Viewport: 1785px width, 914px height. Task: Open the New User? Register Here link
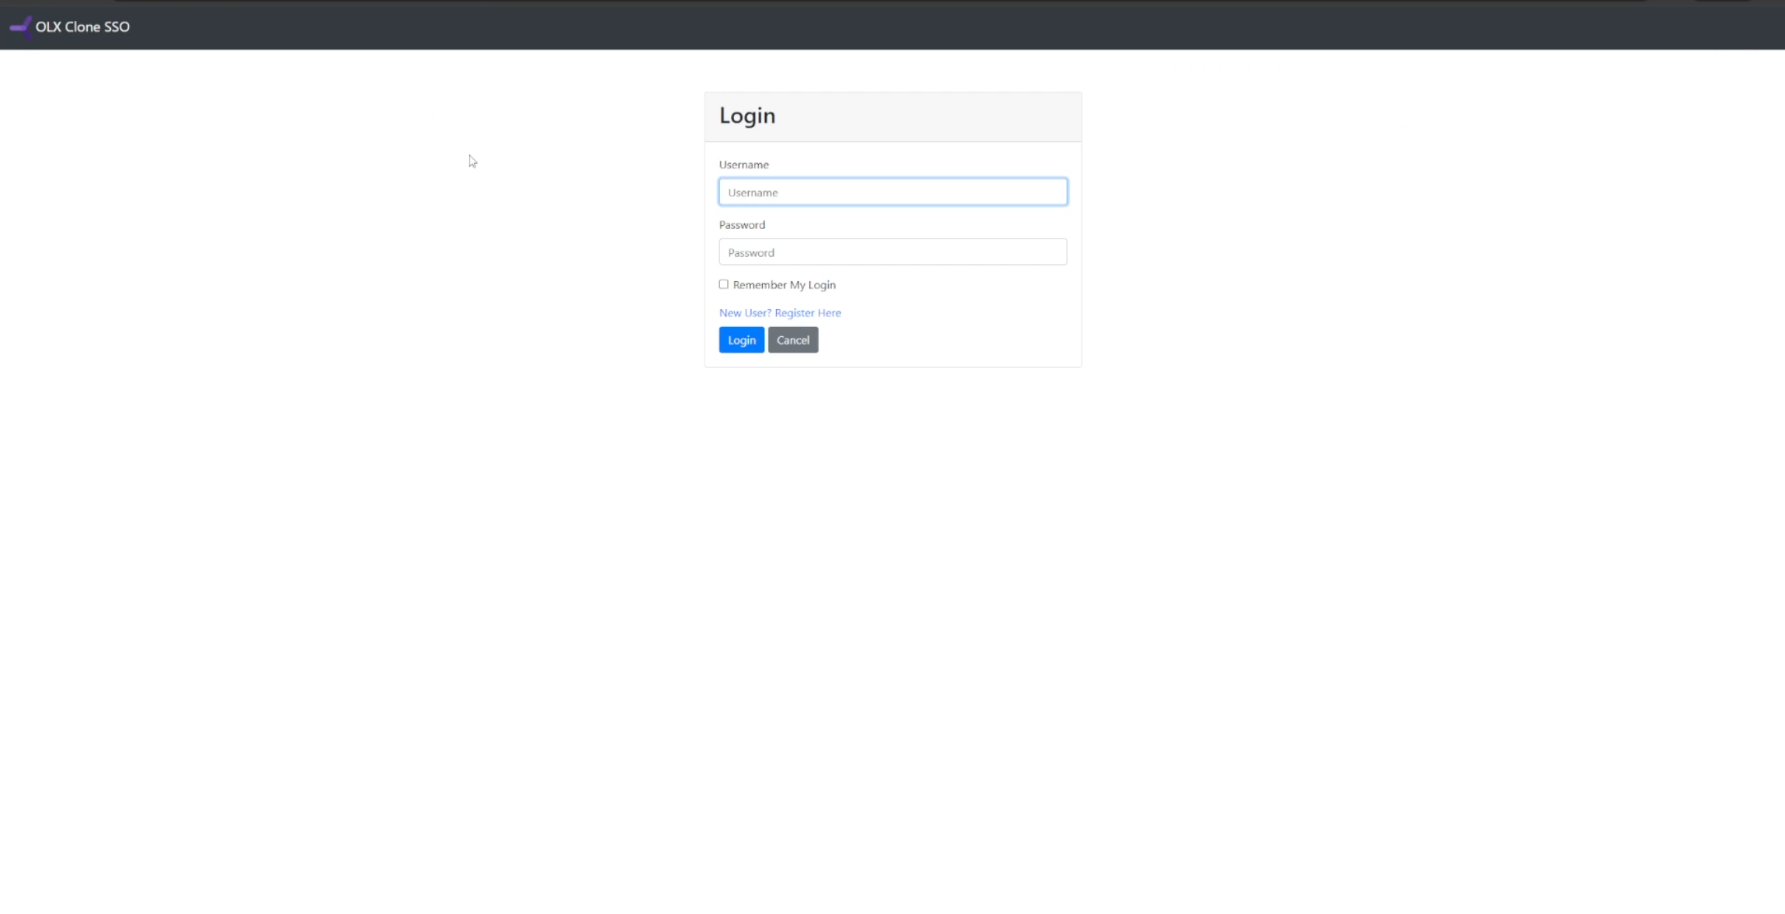[x=779, y=313]
